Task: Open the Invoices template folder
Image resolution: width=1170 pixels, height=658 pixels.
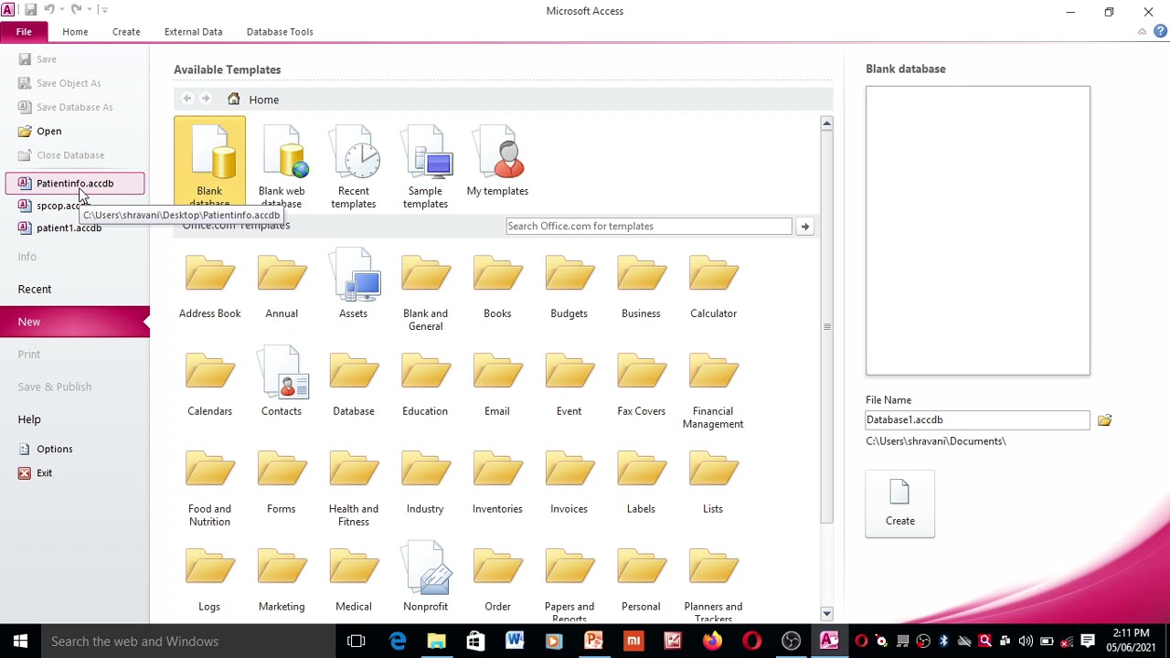Action: [x=569, y=482]
